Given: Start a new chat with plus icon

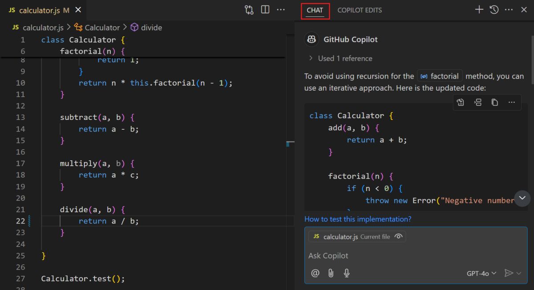Looking at the screenshot, I should (479, 10).
